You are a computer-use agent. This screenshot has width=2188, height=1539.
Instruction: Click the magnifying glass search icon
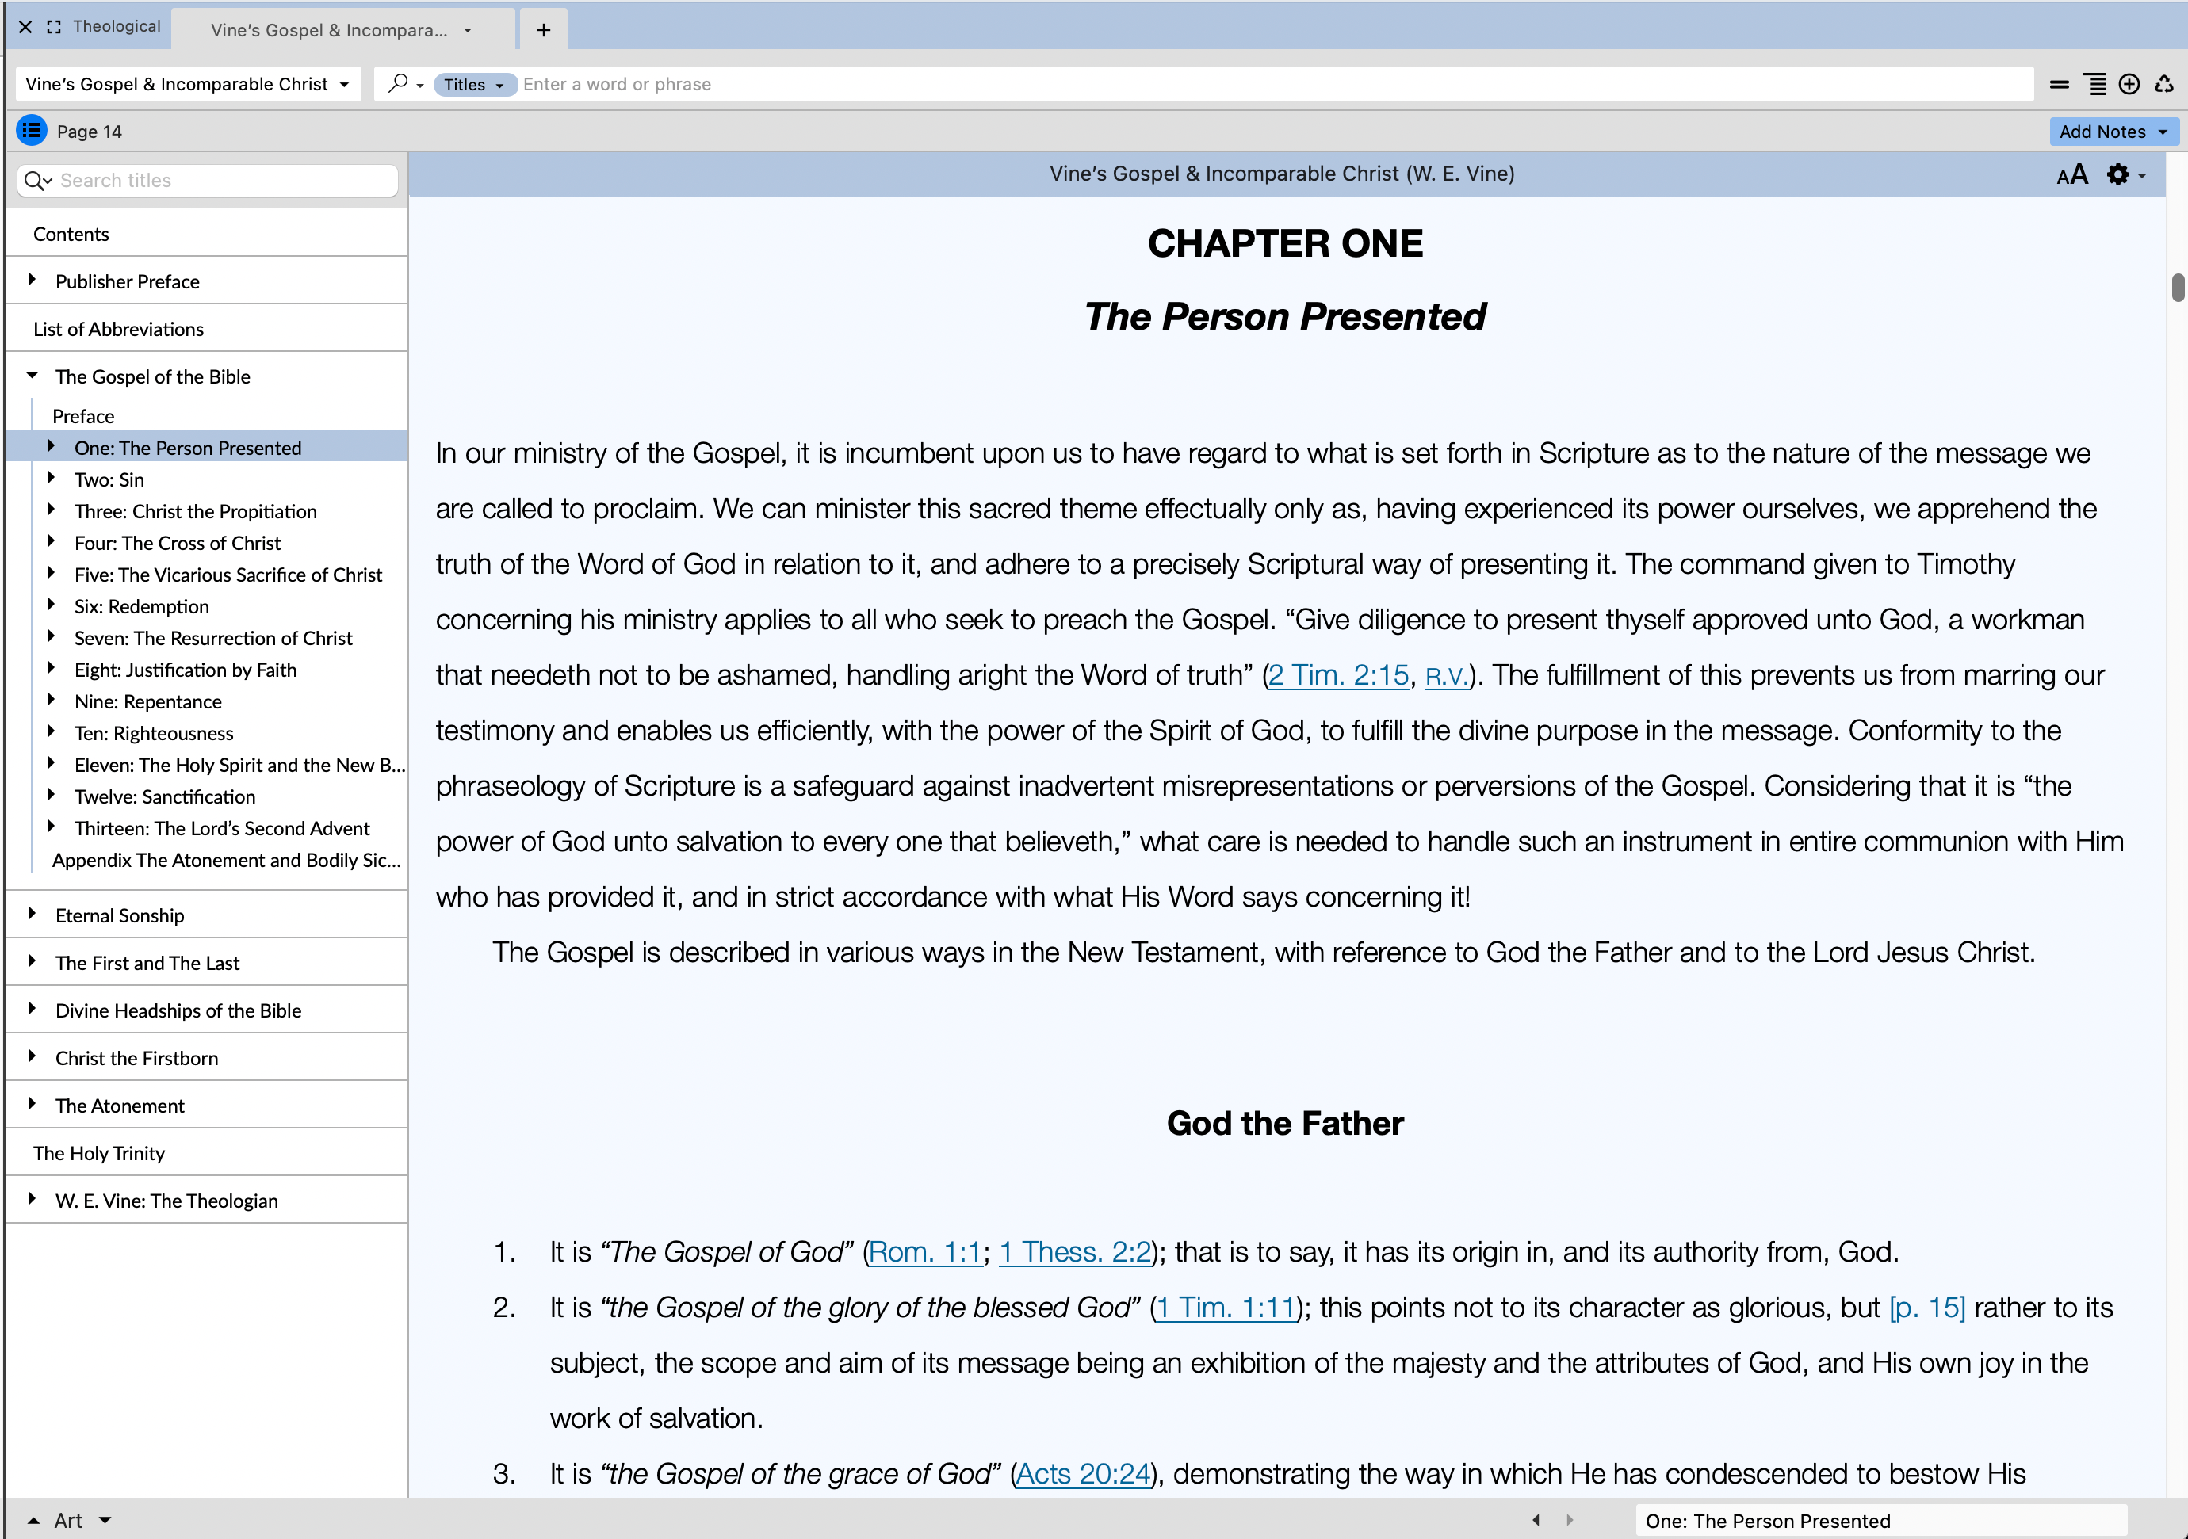400,84
